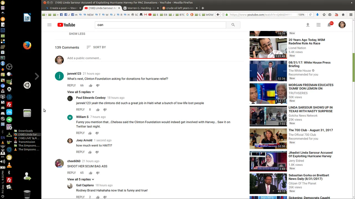Thumbs down Paul Edwards Cowboy's reply

click(105, 110)
